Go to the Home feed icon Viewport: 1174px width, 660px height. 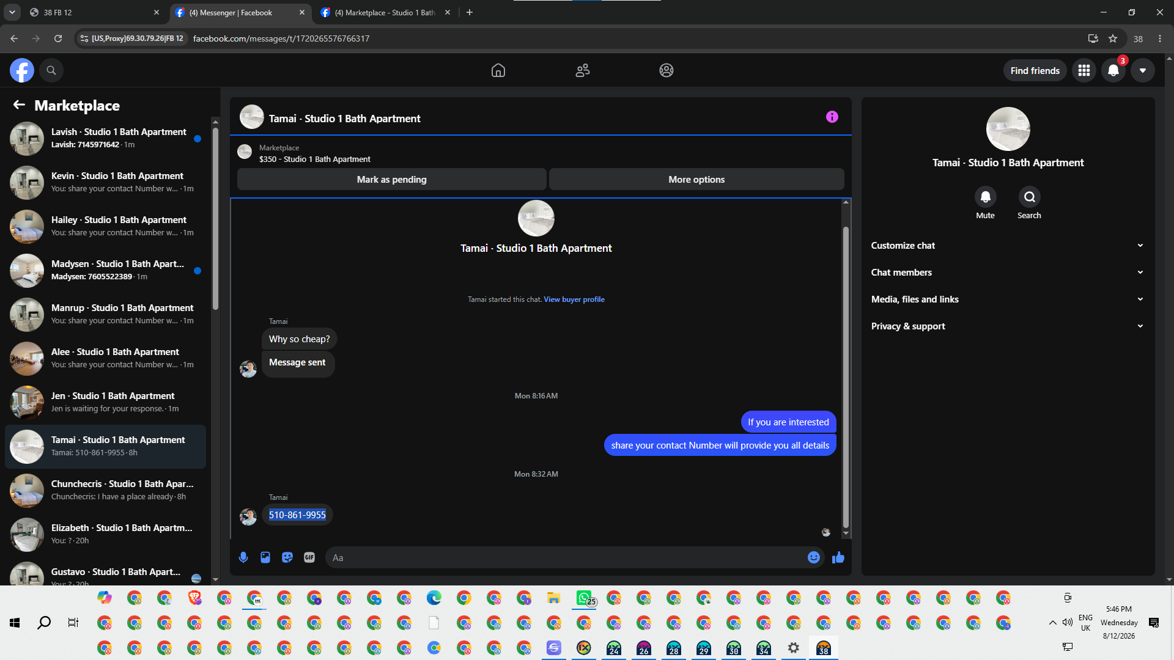pyautogui.click(x=498, y=70)
